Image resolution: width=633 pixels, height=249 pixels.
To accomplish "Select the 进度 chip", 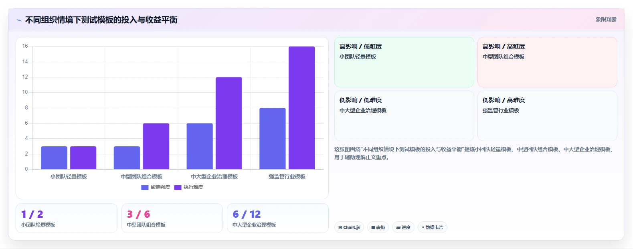I will point(403,227).
